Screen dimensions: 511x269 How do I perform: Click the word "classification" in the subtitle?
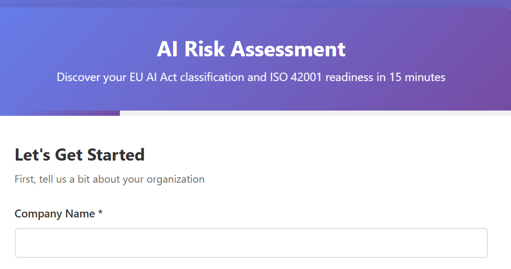click(214, 77)
